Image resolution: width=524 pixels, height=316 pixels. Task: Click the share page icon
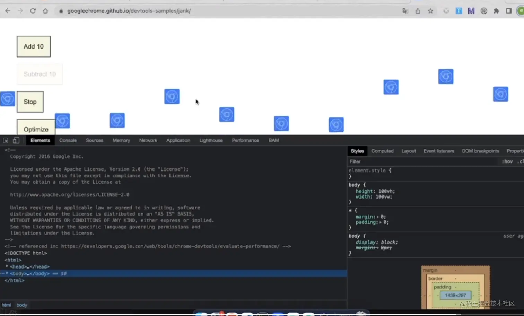click(x=418, y=11)
